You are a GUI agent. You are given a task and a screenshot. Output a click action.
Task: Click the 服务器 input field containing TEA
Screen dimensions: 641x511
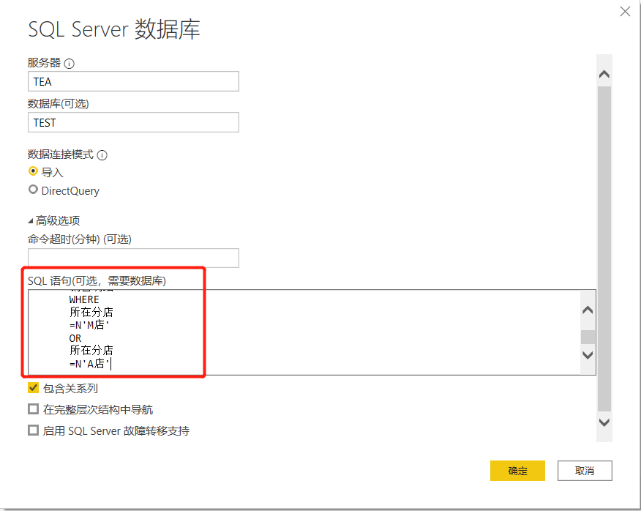pos(133,81)
